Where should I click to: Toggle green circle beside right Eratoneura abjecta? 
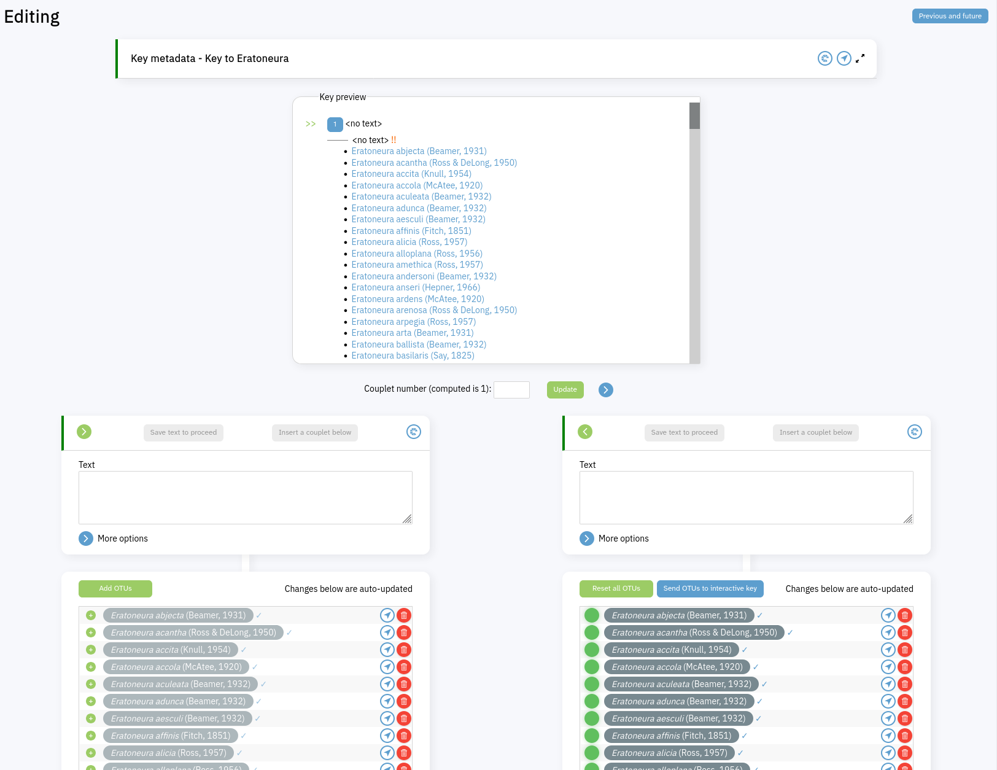click(592, 615)
